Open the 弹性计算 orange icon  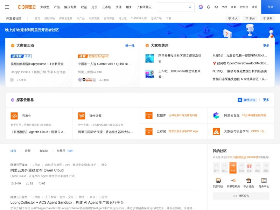pos(82,116)
